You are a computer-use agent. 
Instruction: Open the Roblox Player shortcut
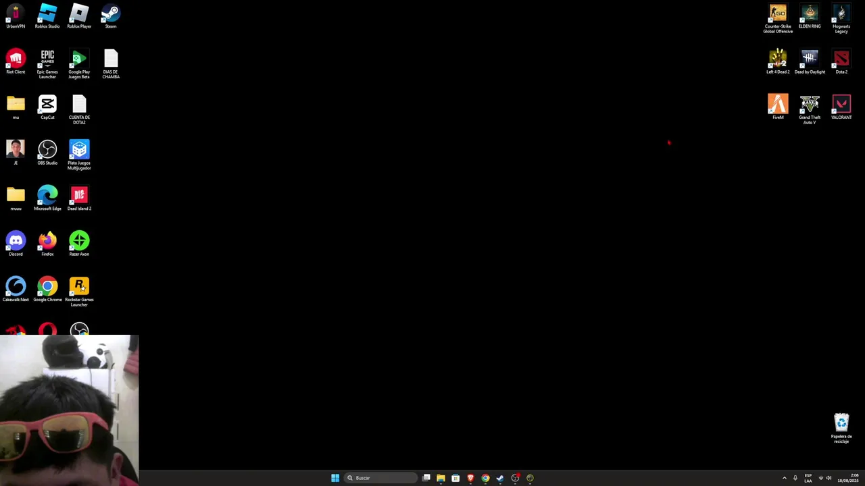[79, 16]
